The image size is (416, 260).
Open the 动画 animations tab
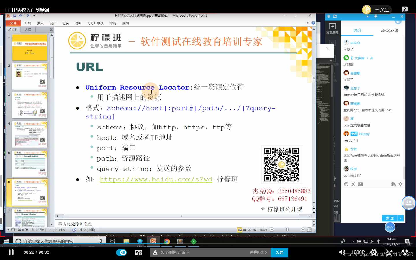click(78, 23)
